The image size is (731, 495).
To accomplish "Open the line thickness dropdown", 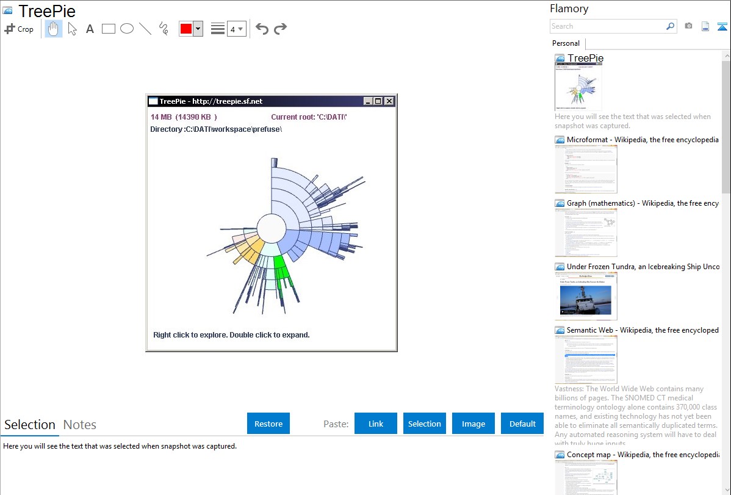I will [236, 29].
